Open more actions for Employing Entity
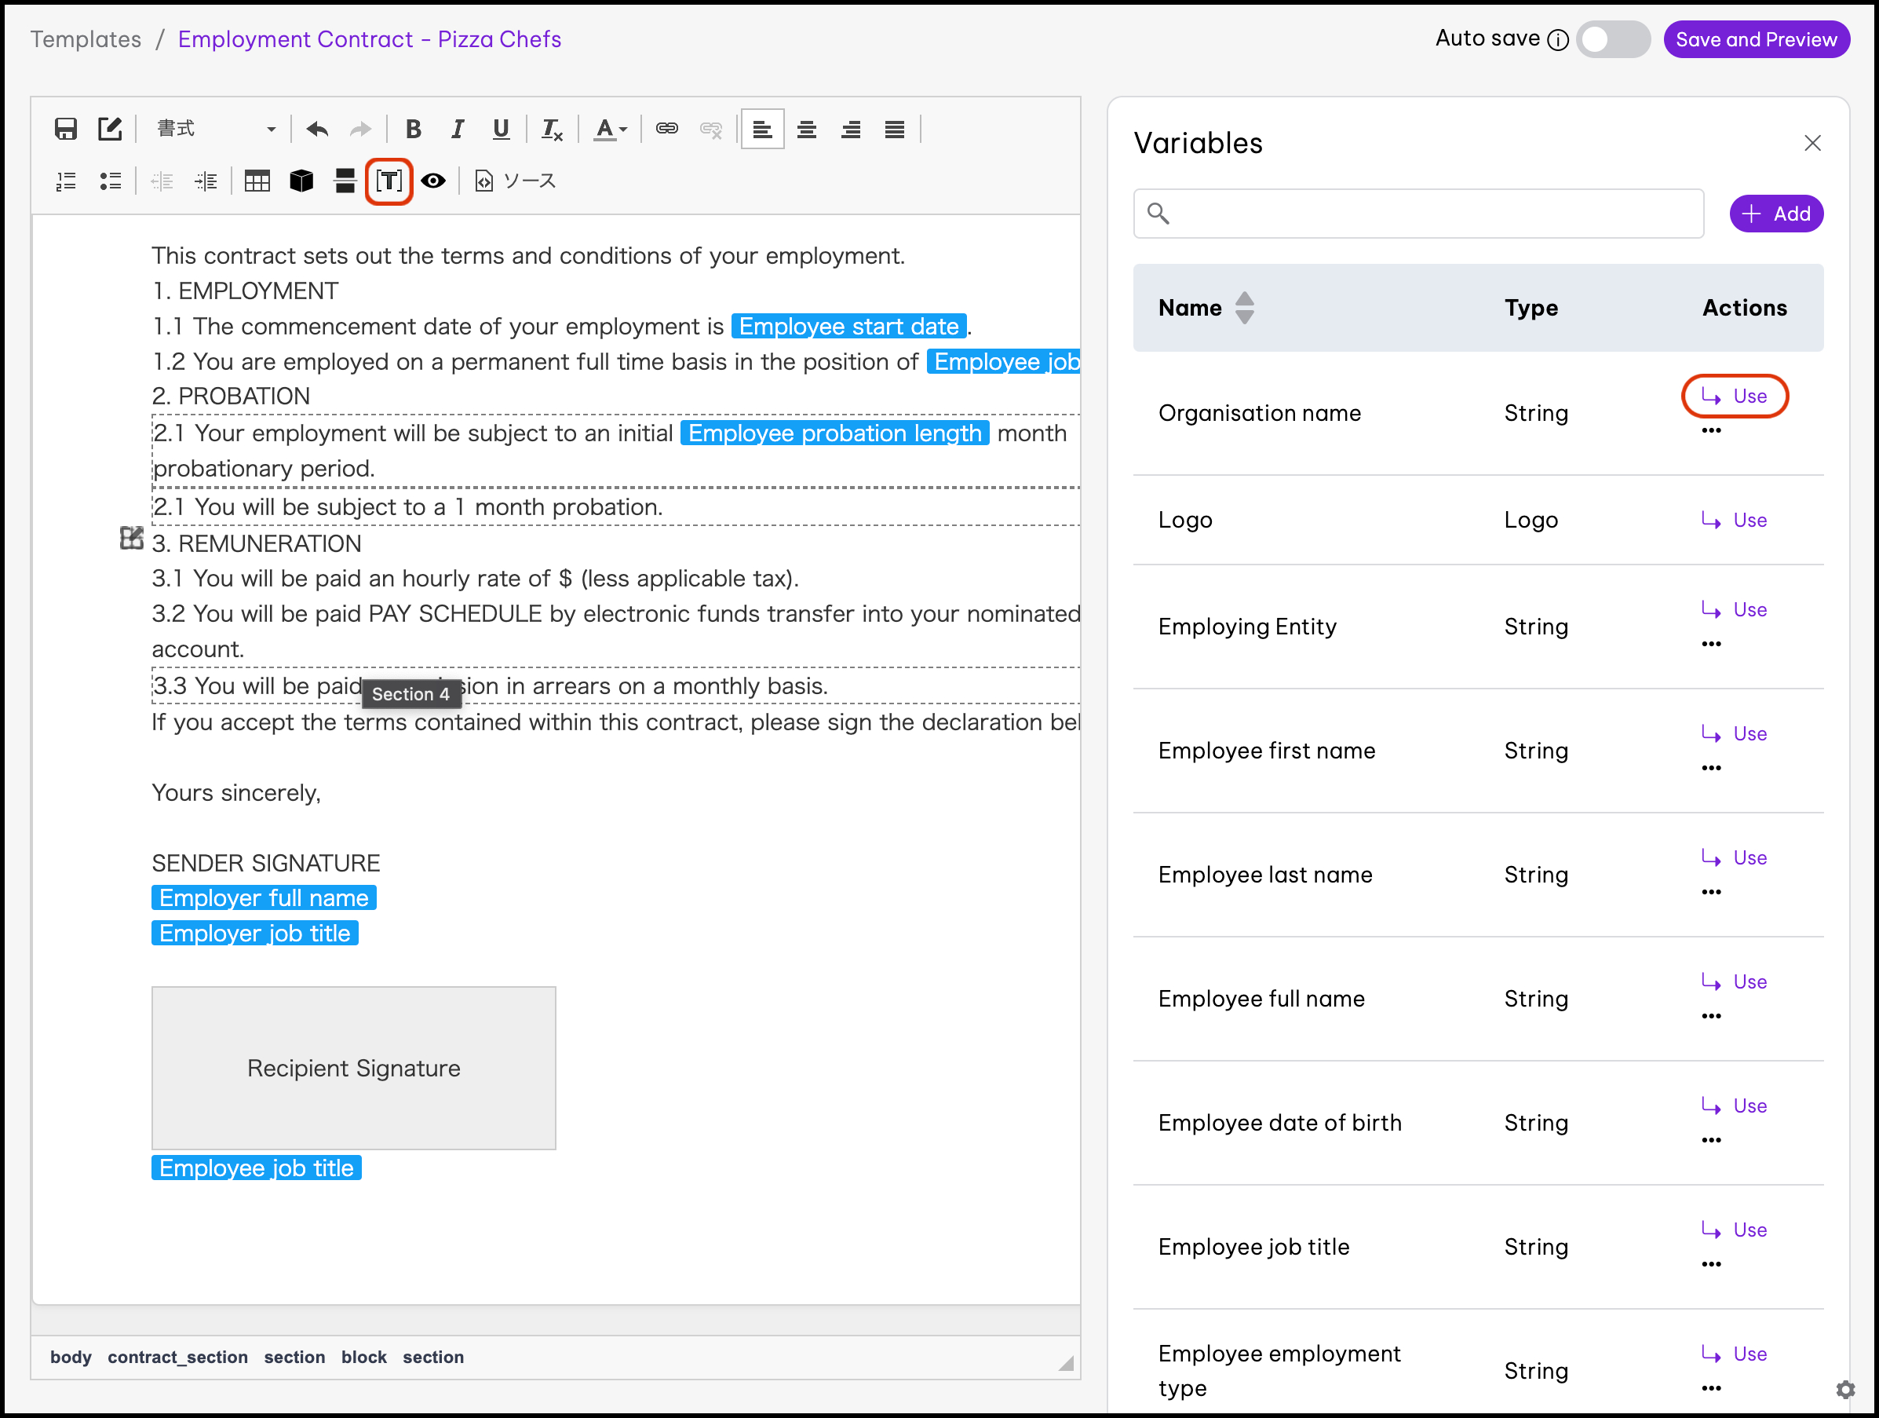The image size is (1879, 1418). [x=1711, y=644]
